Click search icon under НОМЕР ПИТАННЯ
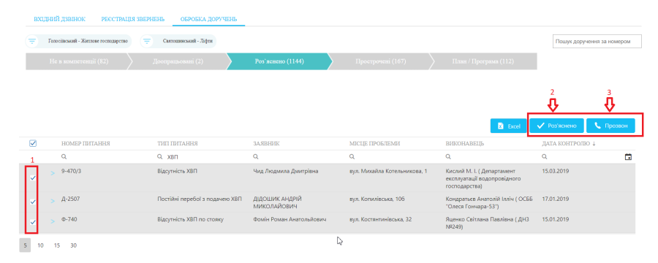This screenshot has height=263, width=658. (x=64, y=156)
